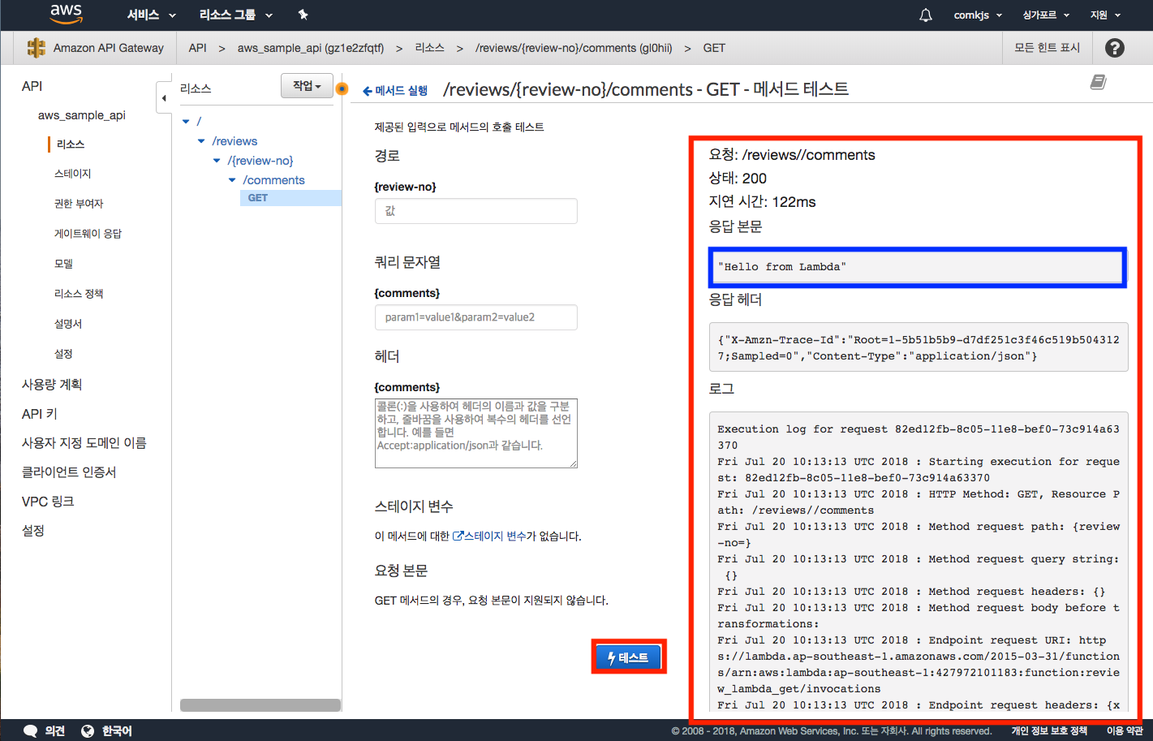Click the orange dot indicator beside 작업

tap(342, 88)
